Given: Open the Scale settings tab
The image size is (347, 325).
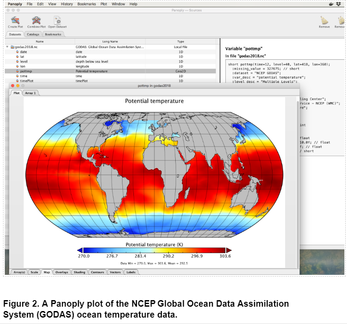Looking at the screenshot, I should pos(34,272).
